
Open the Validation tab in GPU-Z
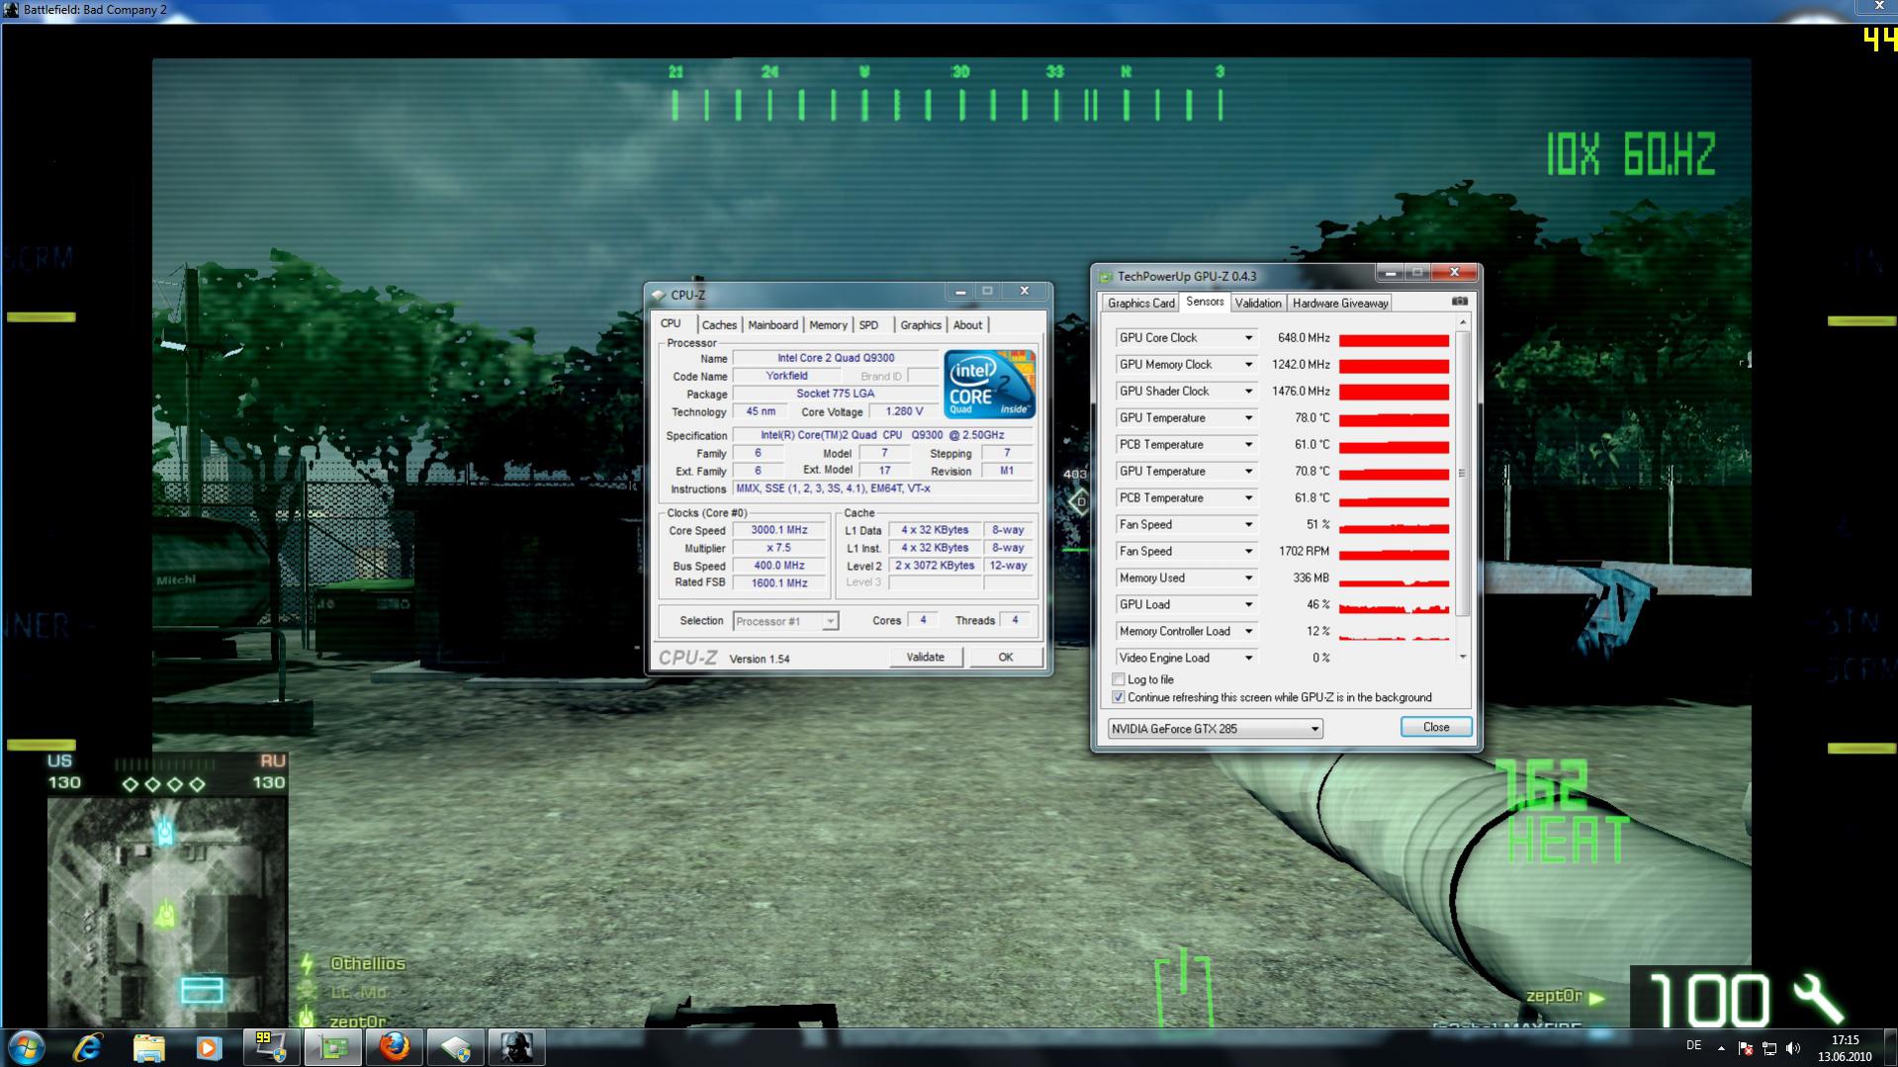point(1258,304)
